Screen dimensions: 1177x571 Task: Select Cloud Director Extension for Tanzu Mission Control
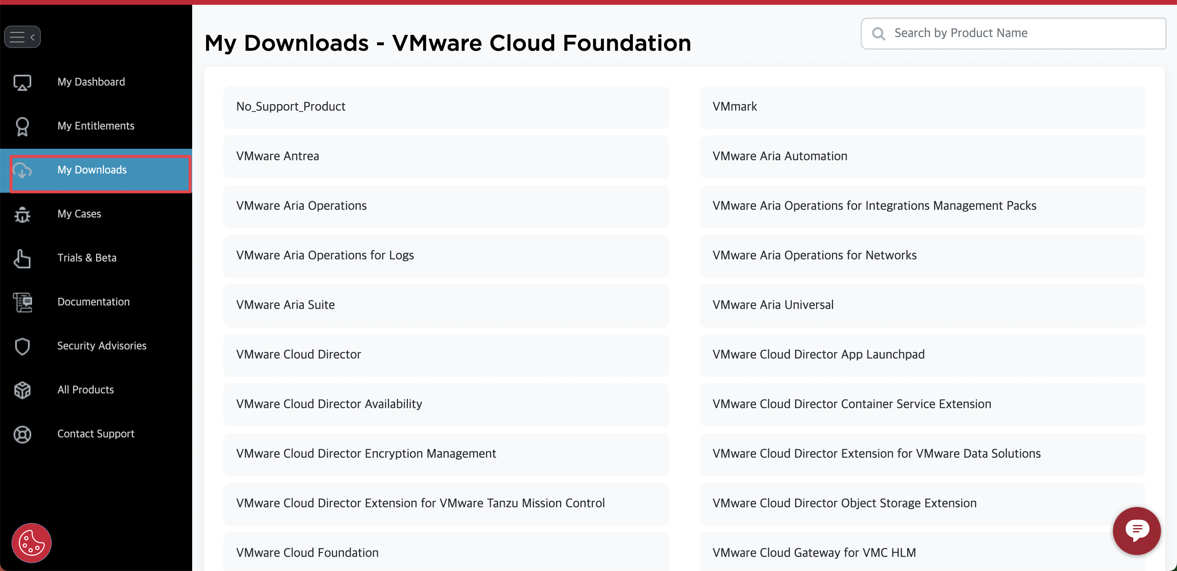pyautogui.click(x=446, y=503)
